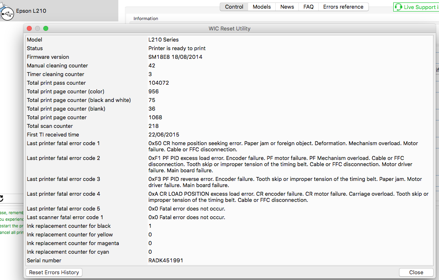The height and width of the screenshot is (280, 439).
Task: Select the Firmware version row
Action: pyautogui.click(x=165, y=57)
